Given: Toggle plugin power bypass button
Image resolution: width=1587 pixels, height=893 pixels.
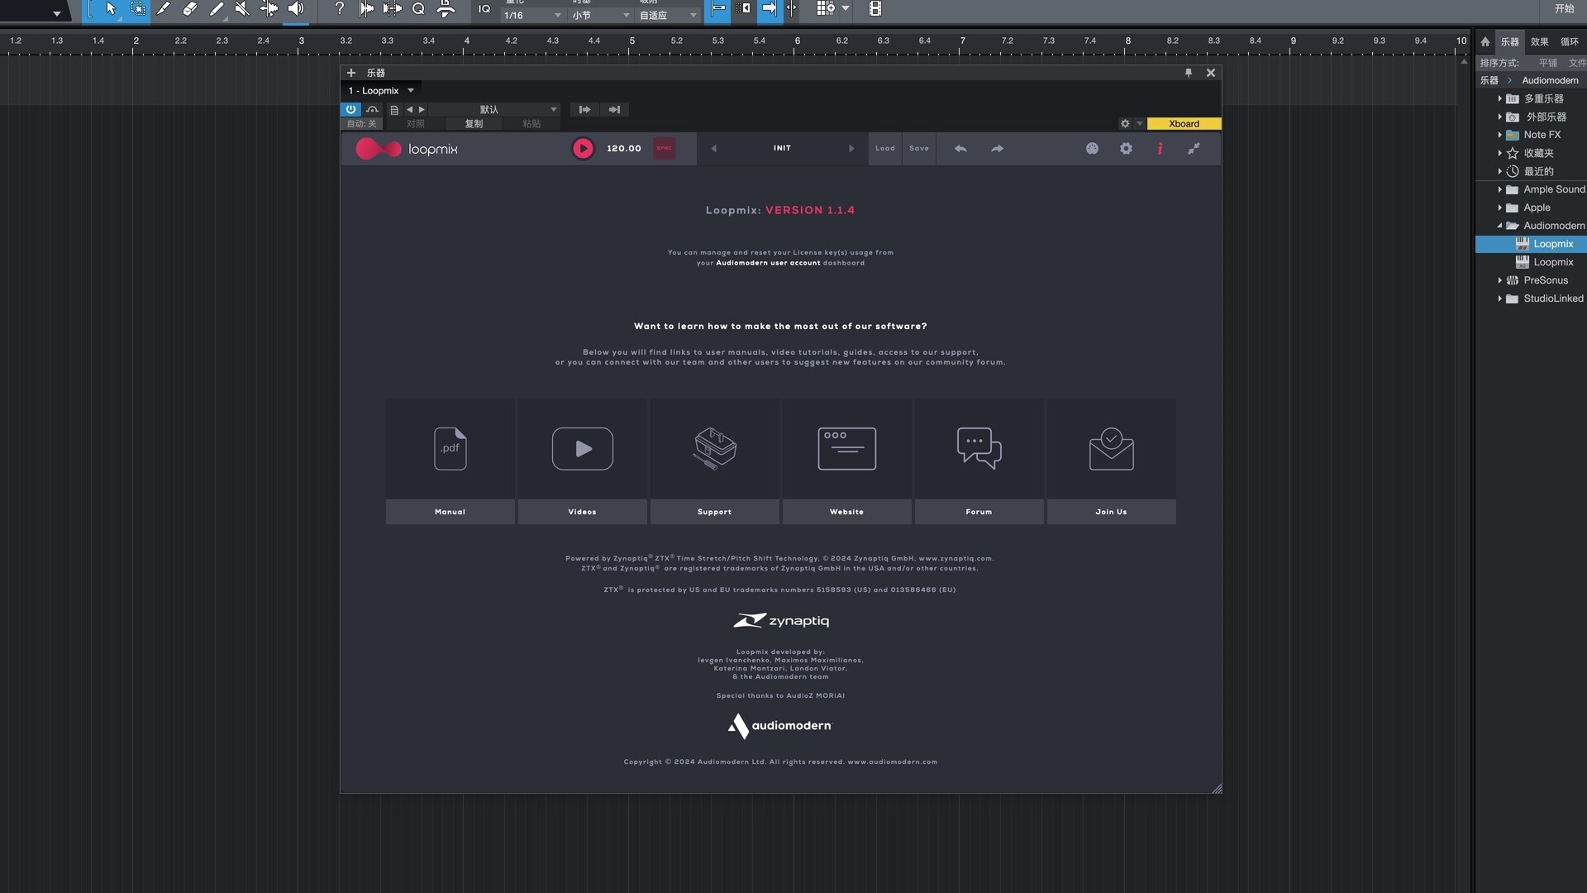Looking at the screenshot, I should pos(350,109).
